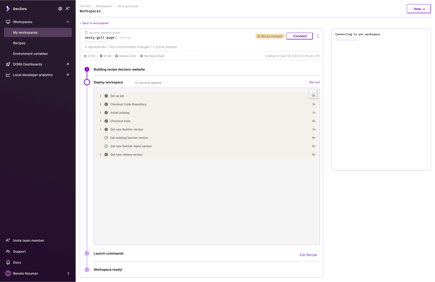Open Local developer analytics external arrow

tap(68, 75)
